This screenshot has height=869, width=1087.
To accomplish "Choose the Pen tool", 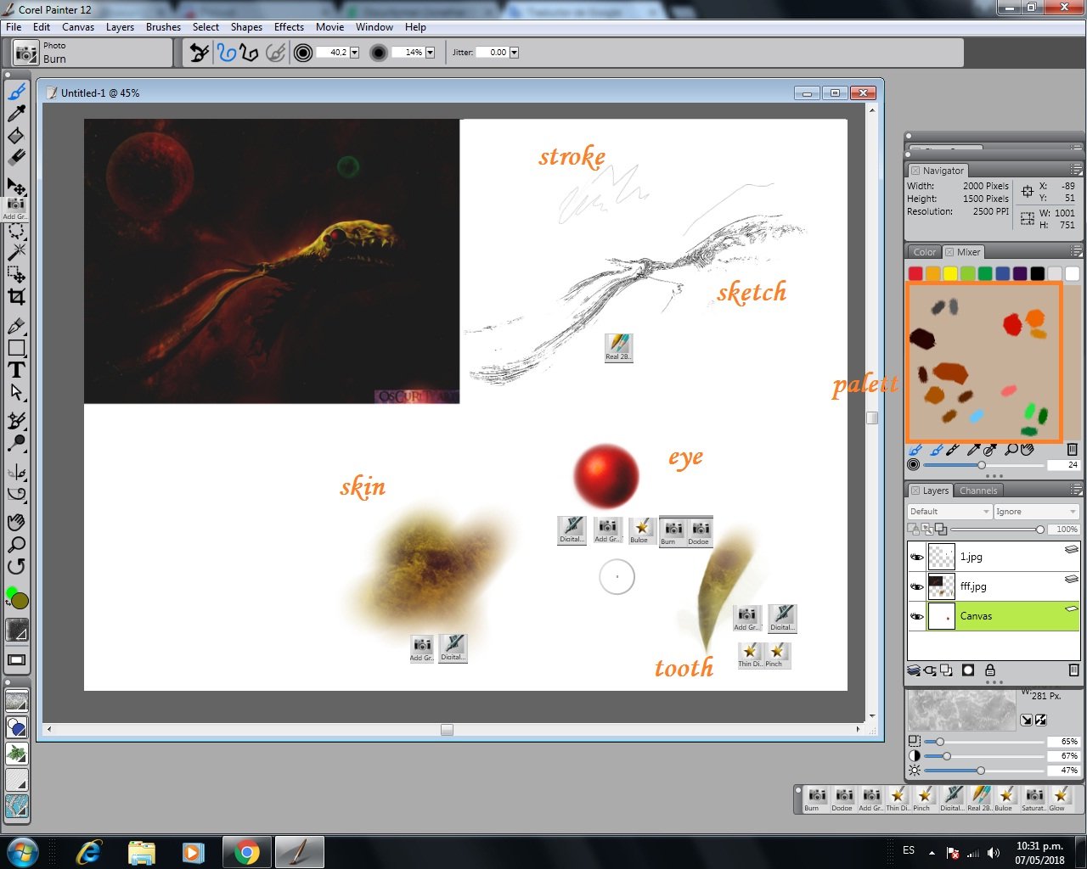I will [x=16, y=326].
